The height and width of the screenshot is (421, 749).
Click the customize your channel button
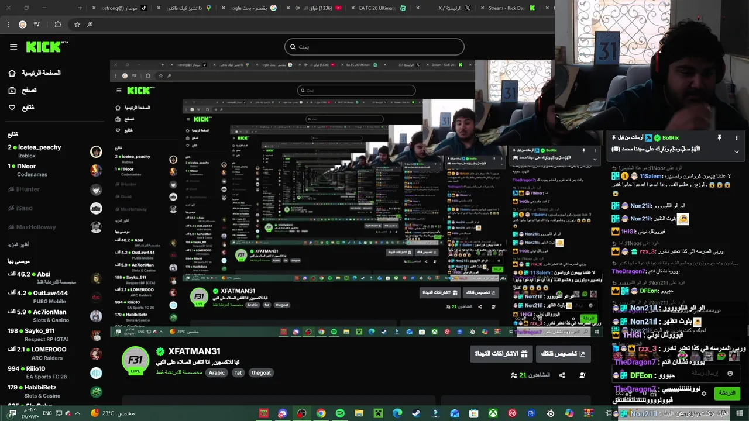[563, 354]
